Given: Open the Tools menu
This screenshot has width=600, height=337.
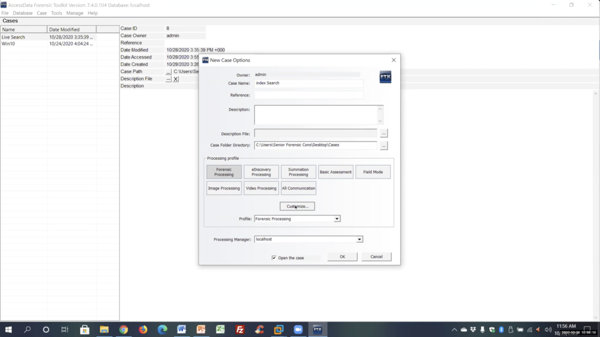Looking at the screenshot, I should pos(56,13).
